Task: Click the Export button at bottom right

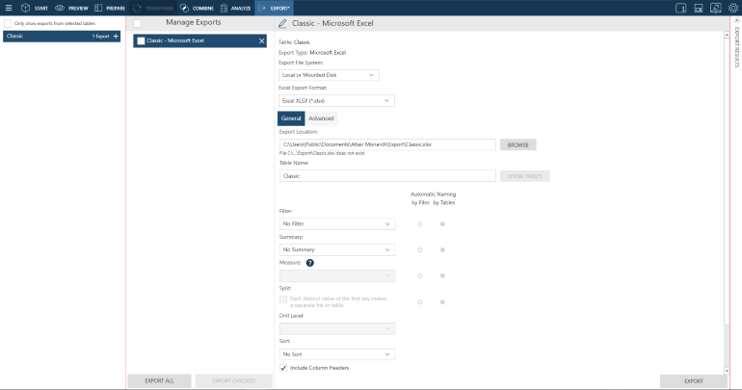Action: [694, 380]
